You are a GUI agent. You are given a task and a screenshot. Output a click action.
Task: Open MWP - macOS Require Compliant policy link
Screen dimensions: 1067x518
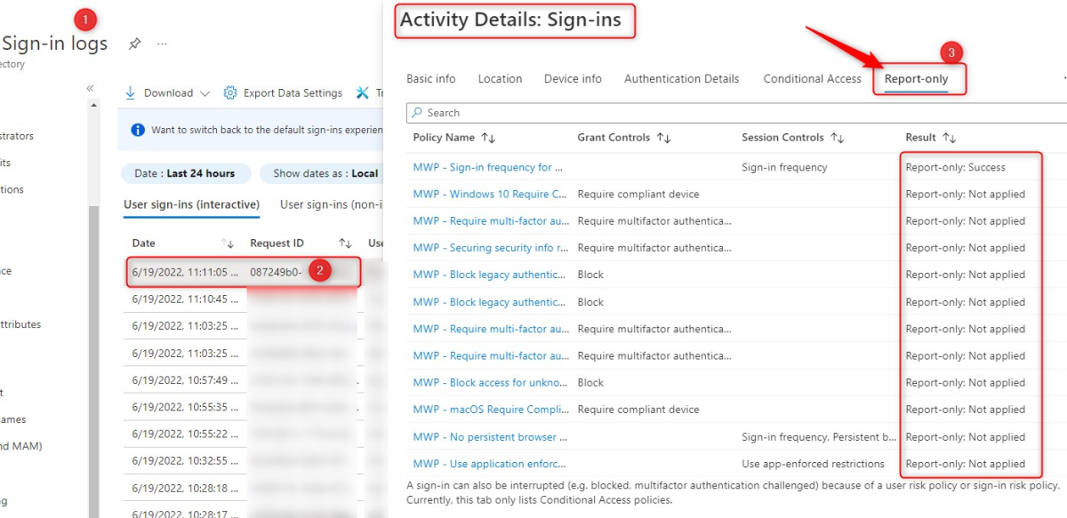[489, 410]
